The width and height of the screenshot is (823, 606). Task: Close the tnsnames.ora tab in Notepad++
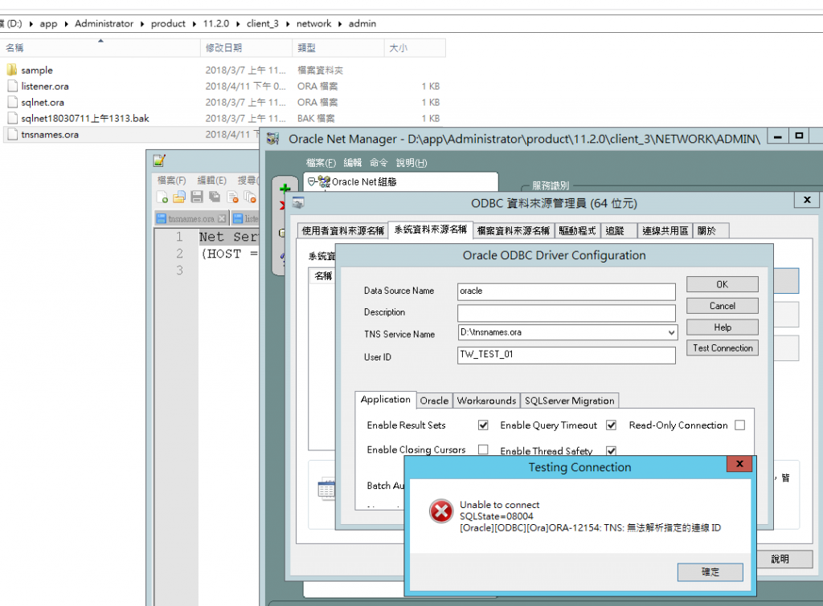click(222, 218)
